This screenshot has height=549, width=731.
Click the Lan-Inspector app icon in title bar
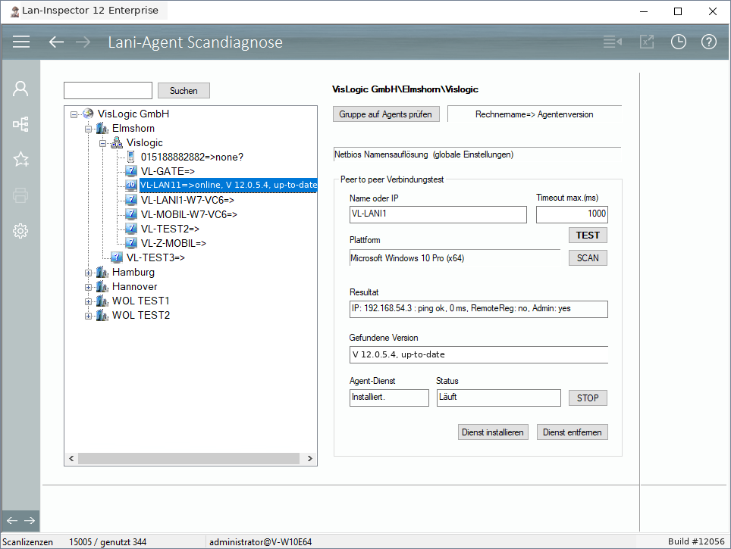pyautogui.click(x=15, y=11)
